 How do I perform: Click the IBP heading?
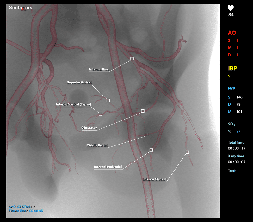232,68
